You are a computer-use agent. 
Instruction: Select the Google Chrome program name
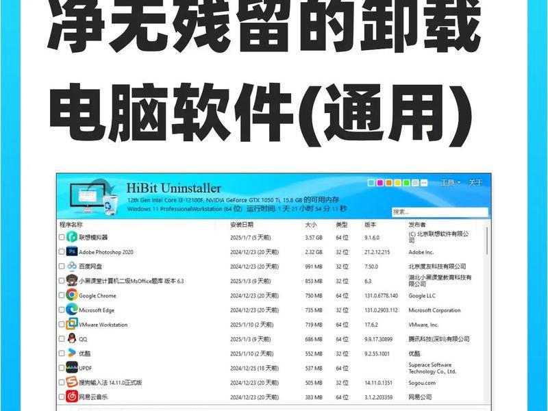click(97, 296)
